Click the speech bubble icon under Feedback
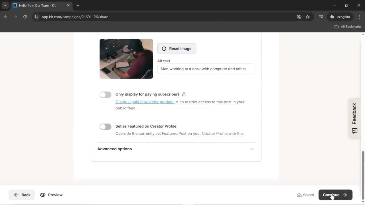Screen dimensions: 365x205 click(x=354, y=131)
